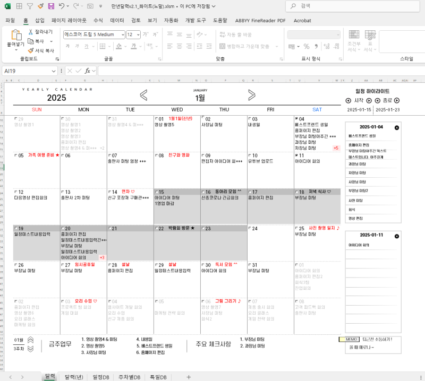Image resolution: width=425 pixels, height=381 pixels.
Task: Open 조건부 서식 conditional formatting
Action: 354,41
